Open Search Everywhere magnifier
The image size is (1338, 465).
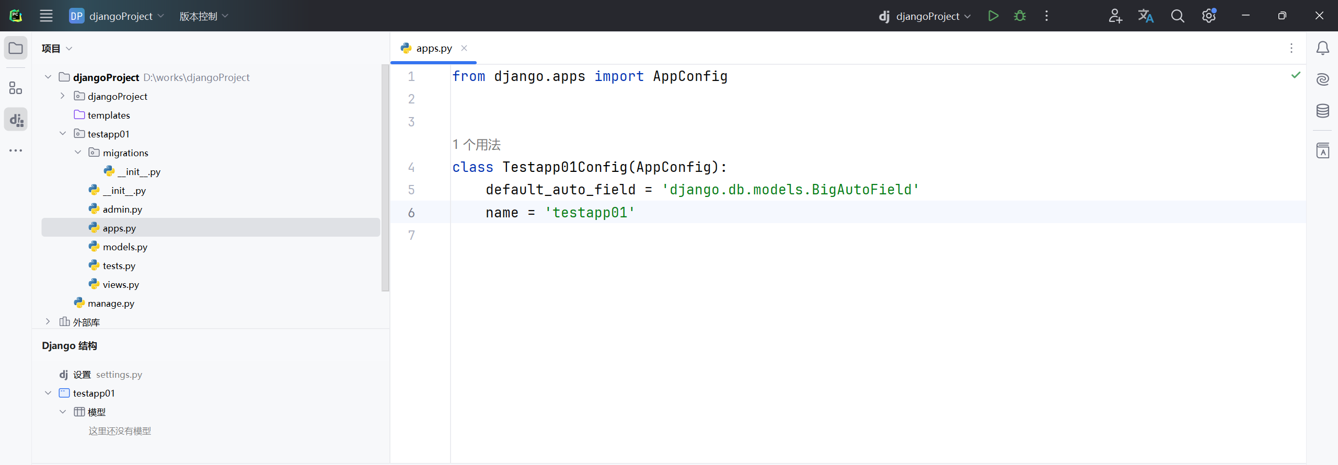click(x=1178, y=16)
